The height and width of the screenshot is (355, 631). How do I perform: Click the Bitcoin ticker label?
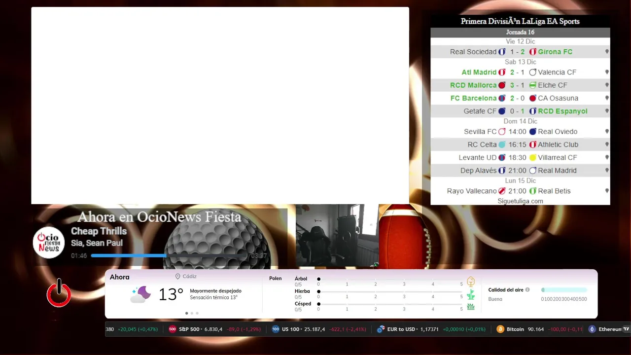515,329
